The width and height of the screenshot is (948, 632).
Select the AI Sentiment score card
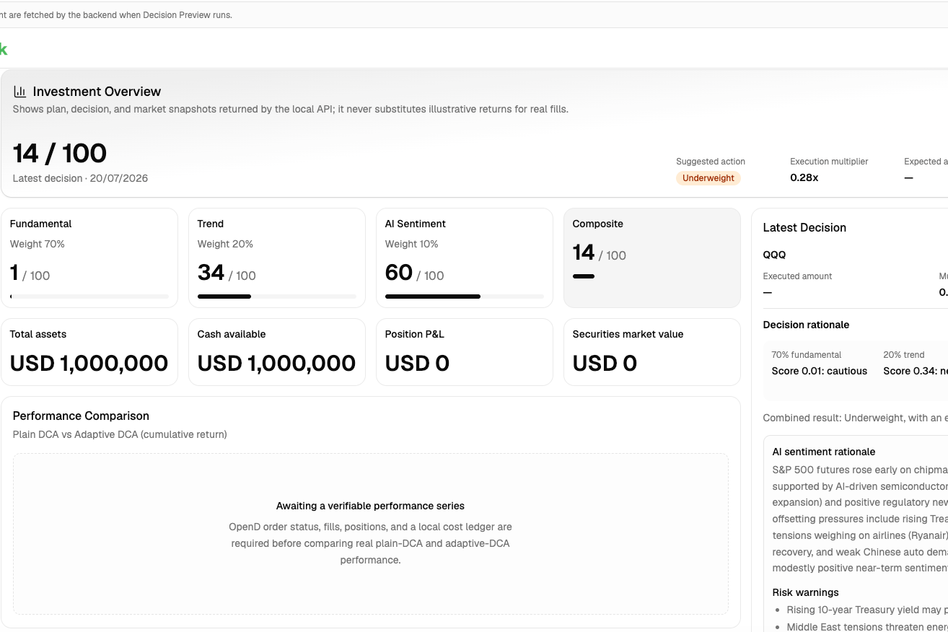[x=465, y=258]
